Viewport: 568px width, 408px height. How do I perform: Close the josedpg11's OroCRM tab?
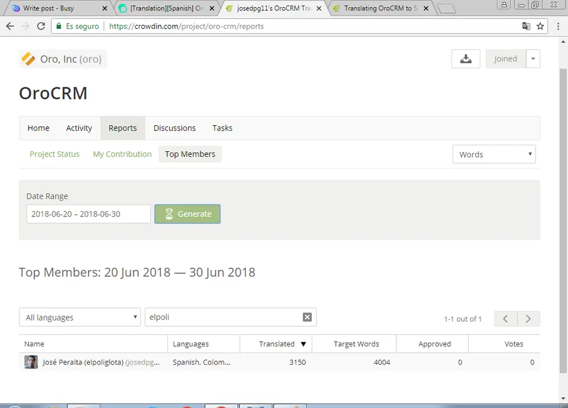click(319, 8)
